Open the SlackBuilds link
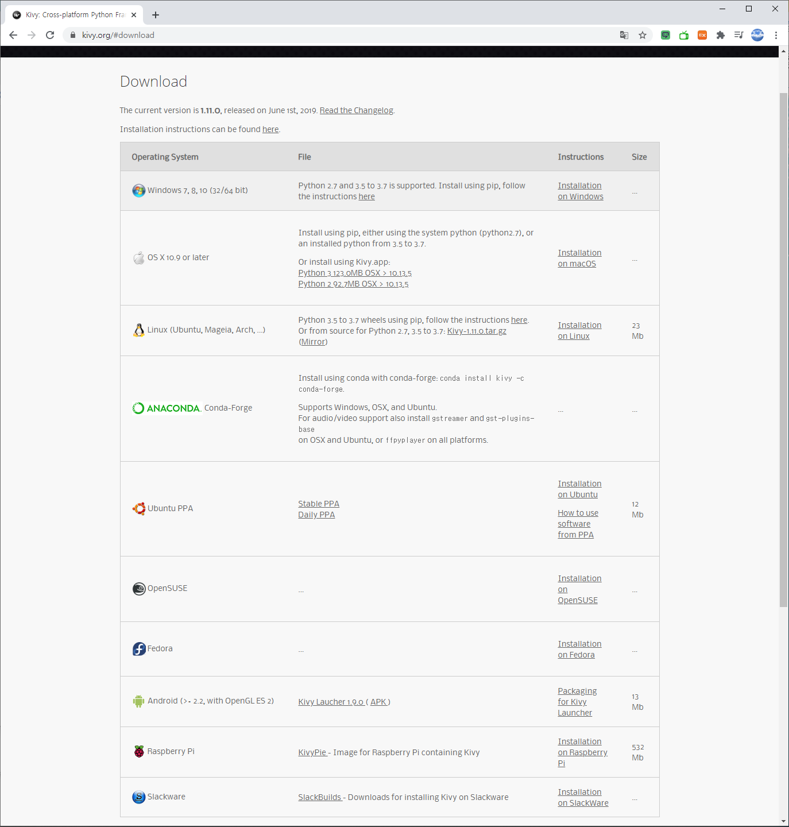This screenshot has height=827, width=789. coord(320,798)
